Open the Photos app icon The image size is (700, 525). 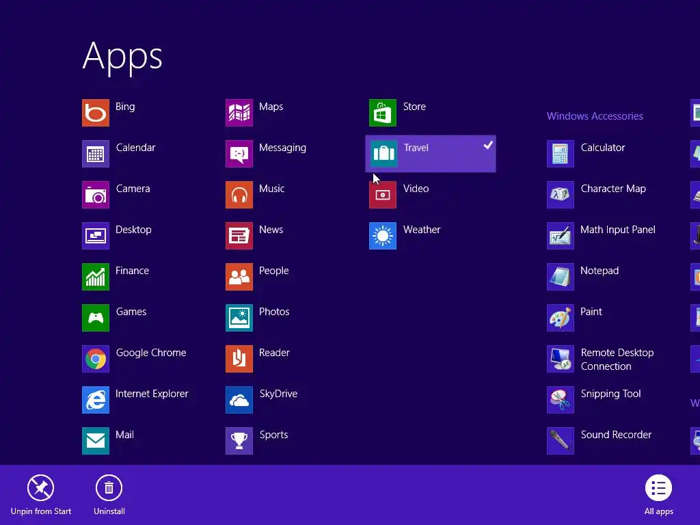click(239, 318)
